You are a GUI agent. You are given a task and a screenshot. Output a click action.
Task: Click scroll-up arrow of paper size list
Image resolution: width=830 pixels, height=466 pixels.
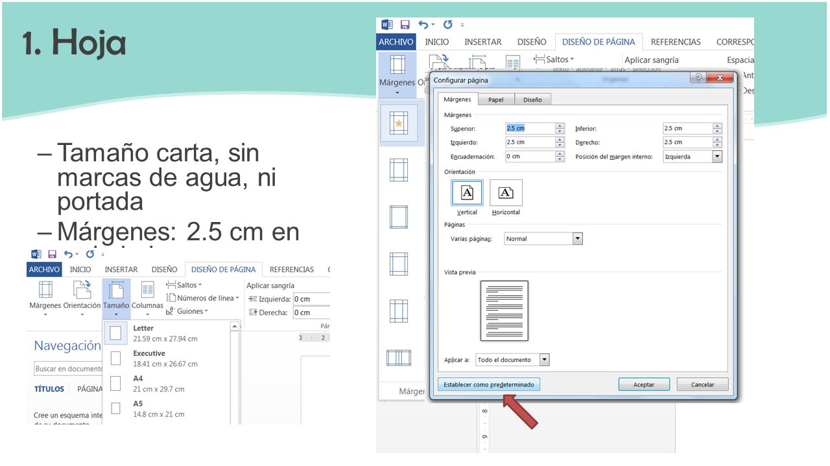[x=235, y=327]
